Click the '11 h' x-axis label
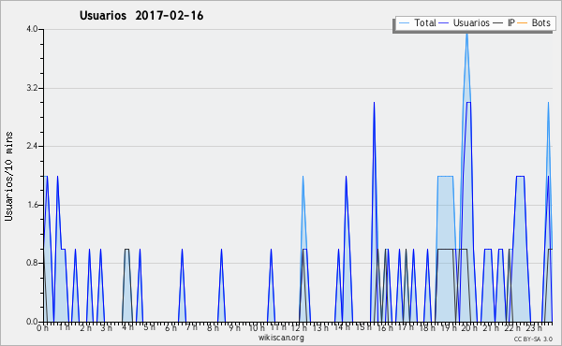 (278, 327)
